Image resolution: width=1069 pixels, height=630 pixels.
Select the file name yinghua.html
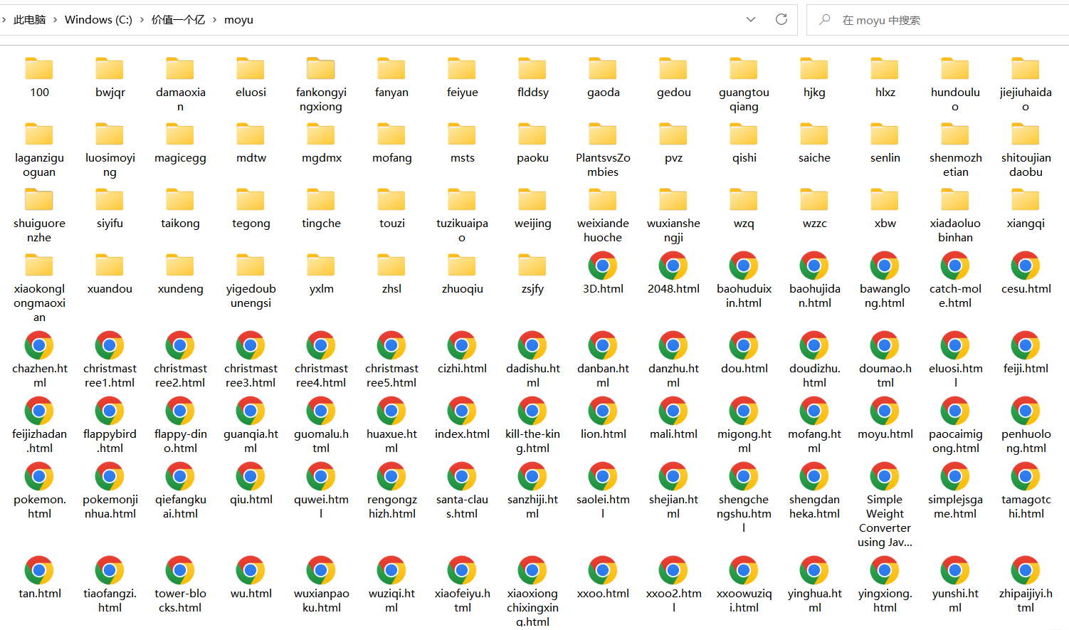pyautogui.click(x=814, y=601)
